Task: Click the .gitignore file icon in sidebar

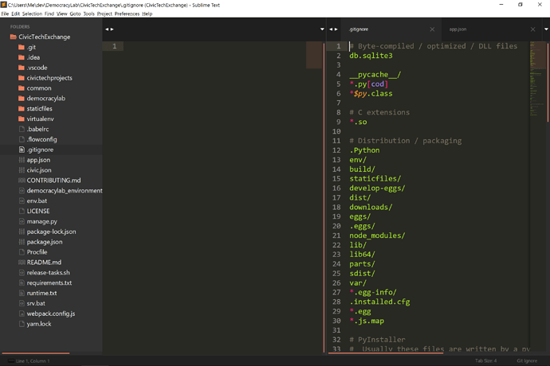Action: pyautogui.click(x=22, y=150)
